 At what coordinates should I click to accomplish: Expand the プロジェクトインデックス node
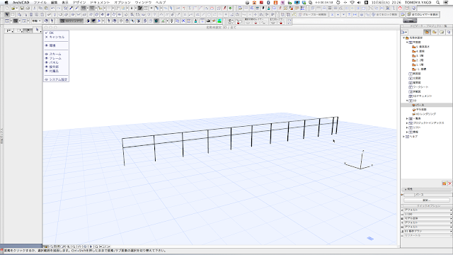408,123
